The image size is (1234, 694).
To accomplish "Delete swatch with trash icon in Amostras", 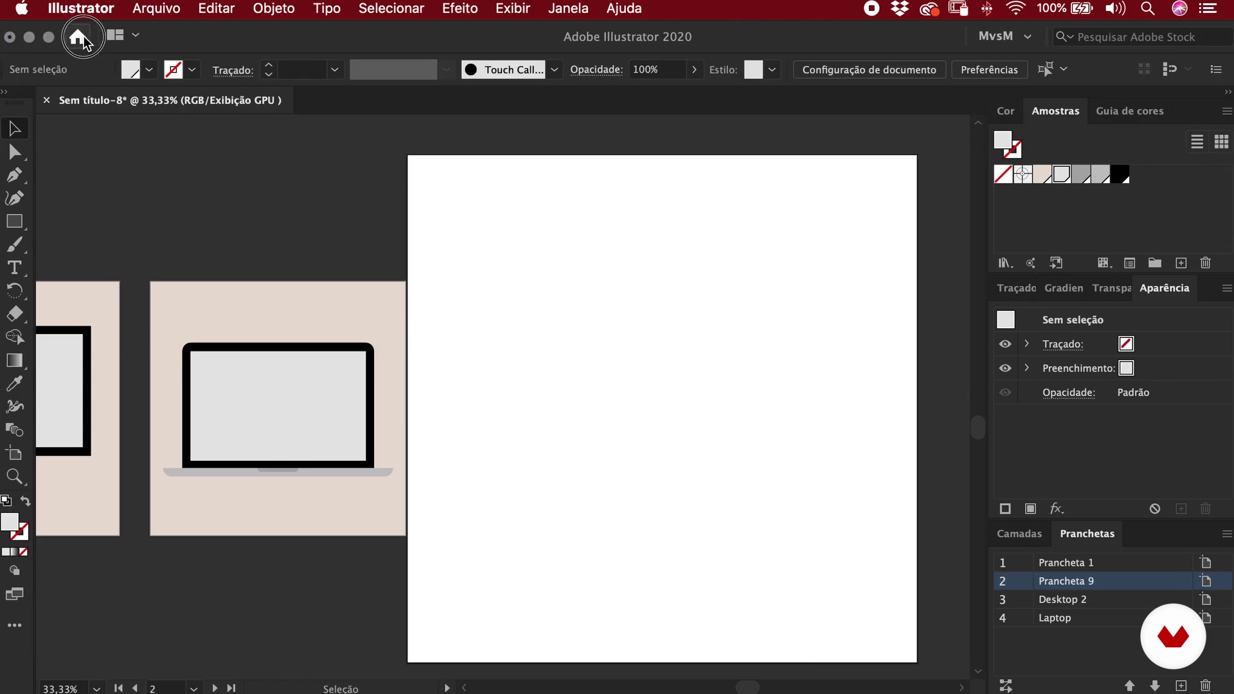I will point(1206,263).
